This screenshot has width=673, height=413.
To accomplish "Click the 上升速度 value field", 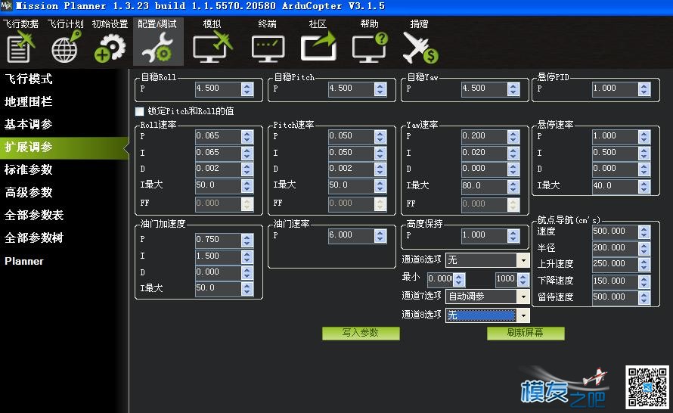I will pos(615,264).
